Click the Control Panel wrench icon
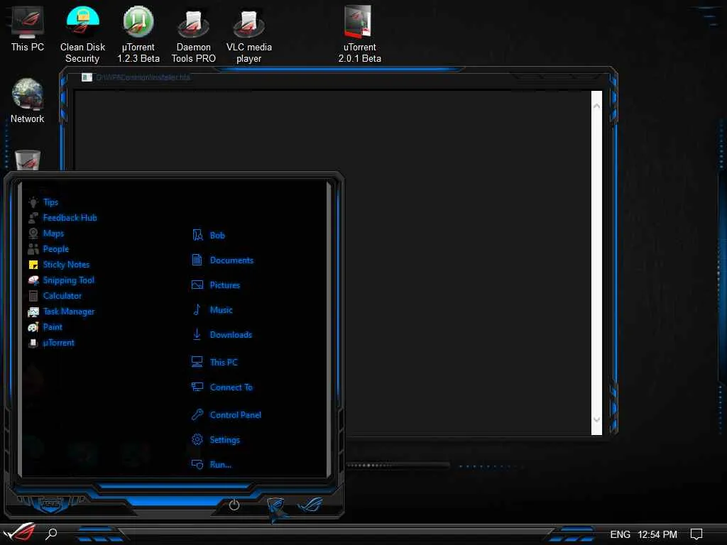This screenshot has height=545, width=727. pos(197,414)
